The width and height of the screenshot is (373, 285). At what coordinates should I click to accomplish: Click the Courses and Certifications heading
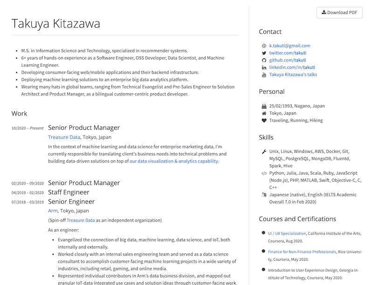[297, 219]
